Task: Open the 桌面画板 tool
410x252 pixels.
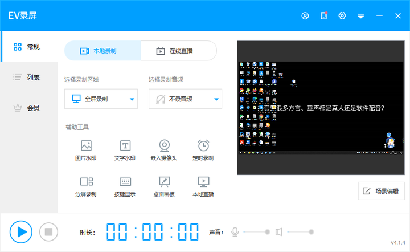Action: pos(164,187)
